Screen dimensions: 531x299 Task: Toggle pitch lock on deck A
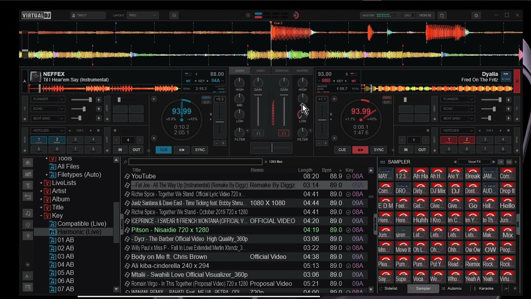[x=211, y=114]
